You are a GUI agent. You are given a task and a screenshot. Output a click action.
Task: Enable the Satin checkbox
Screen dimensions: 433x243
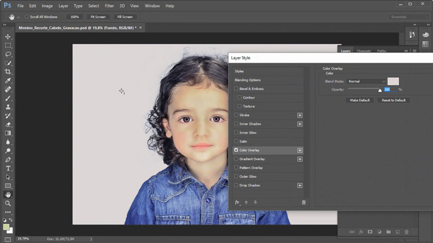pos(236,141)
